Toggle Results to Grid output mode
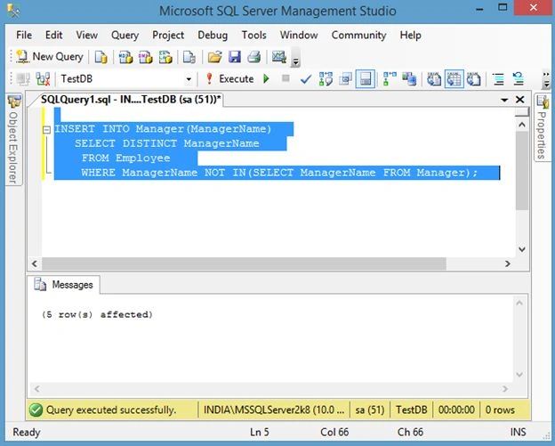Image resolution: width=555 pixels, height=446 pixels. click(x=454, y=79)
